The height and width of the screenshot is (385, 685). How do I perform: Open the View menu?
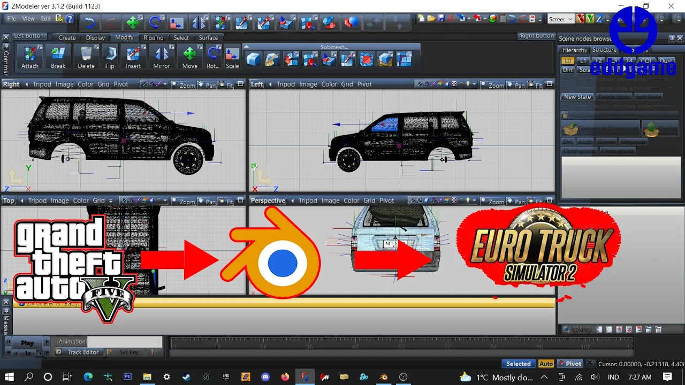(28, 19)
